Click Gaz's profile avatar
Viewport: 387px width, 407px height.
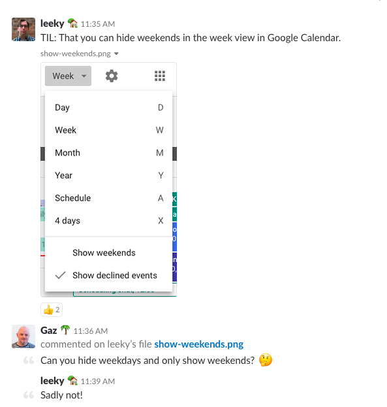23,336
